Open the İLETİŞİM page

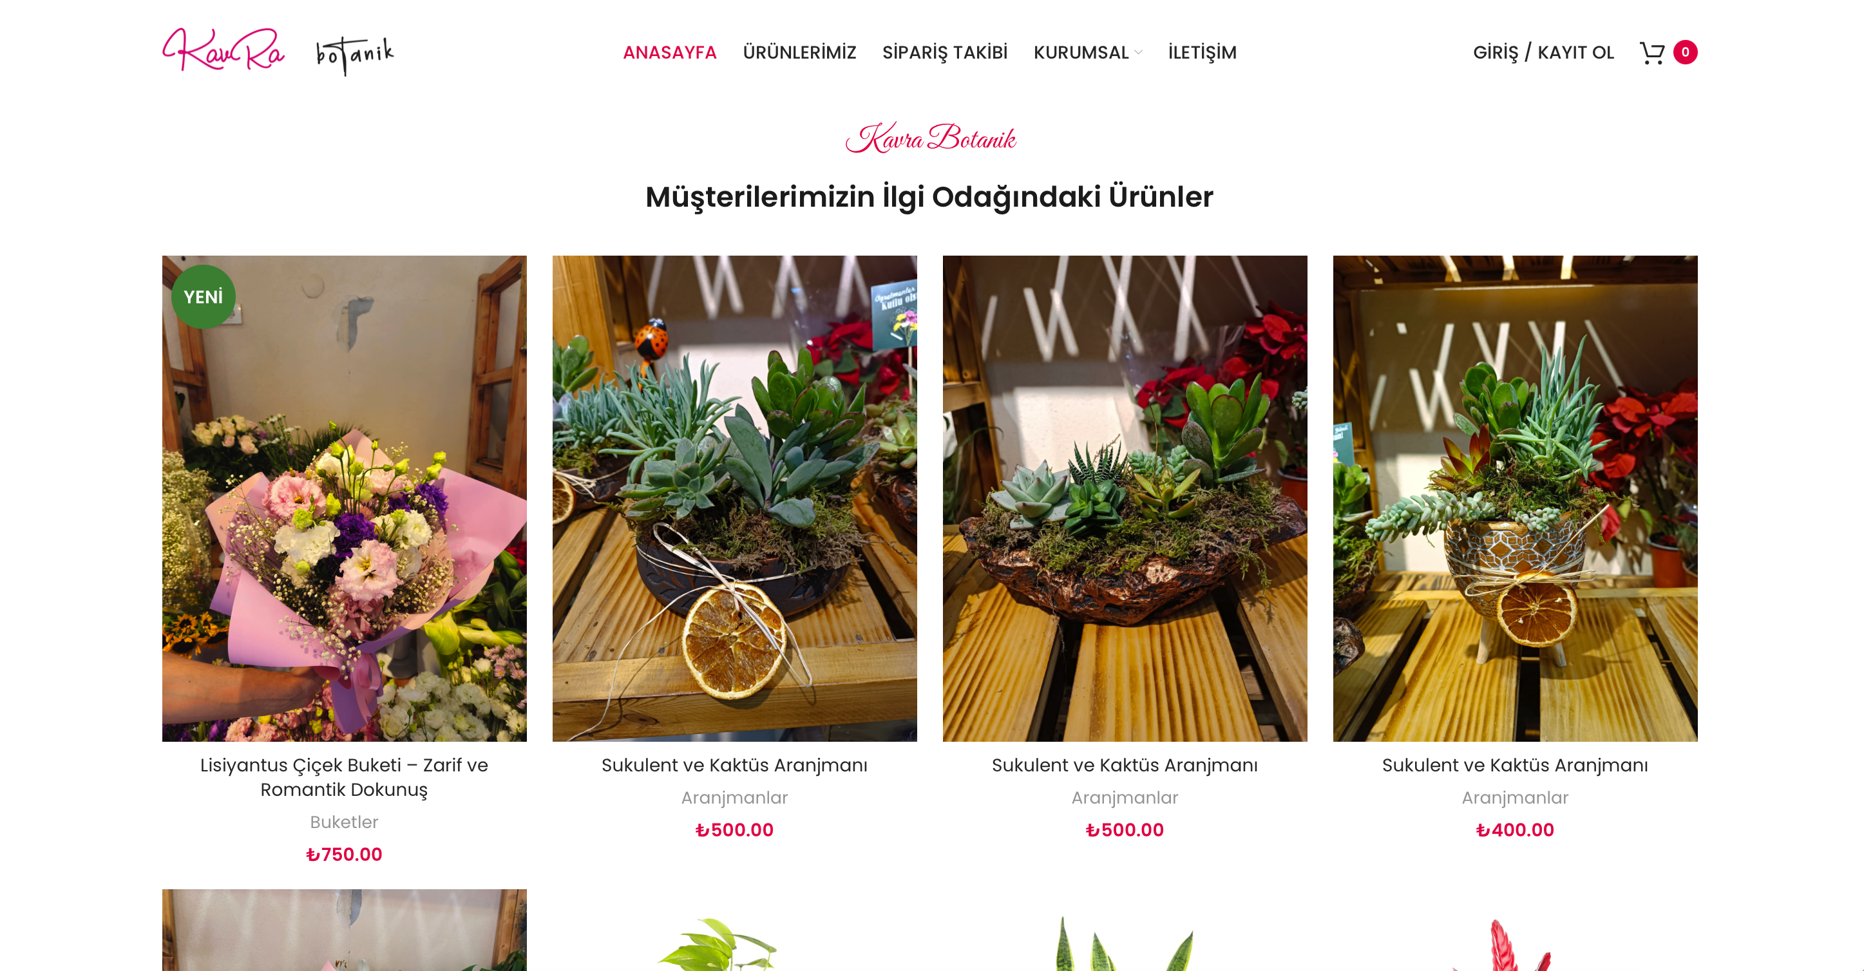coord(1202,52)
